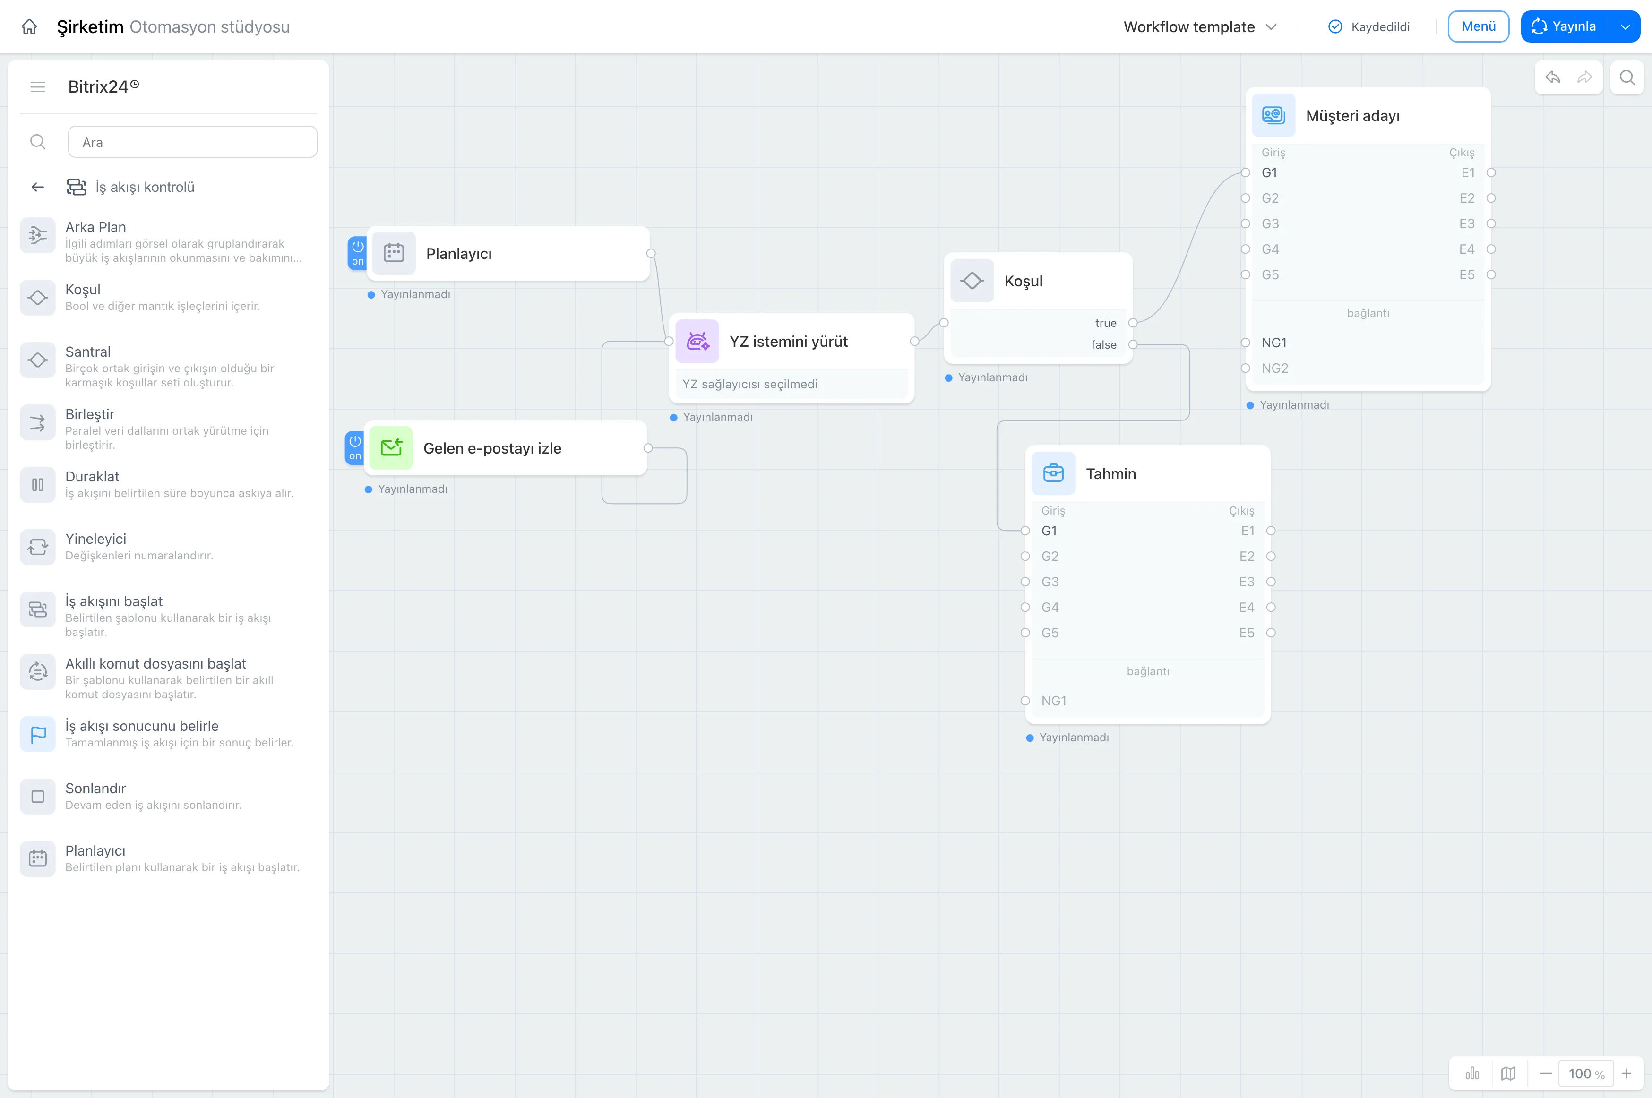Go to home via house icon
The width and height of the screenshot is (1652, 1098).
pos(29,26)
